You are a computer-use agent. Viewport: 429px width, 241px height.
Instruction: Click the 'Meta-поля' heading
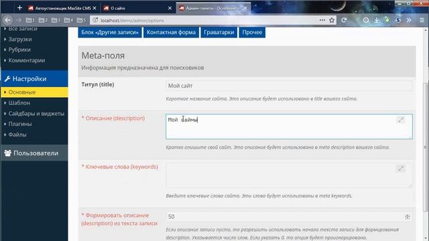tap(103, 56)
